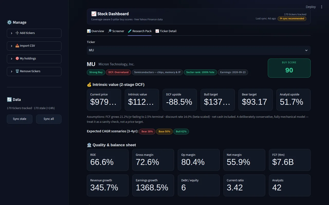Click the Buy Score 90 card
The height and width of the screenshot is (205, 329).
coord(289,68)
